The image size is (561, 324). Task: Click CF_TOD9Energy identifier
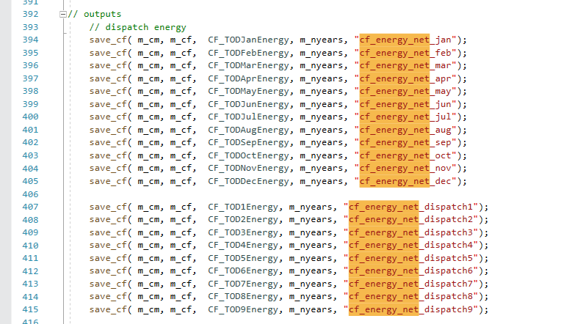point(243,309)
